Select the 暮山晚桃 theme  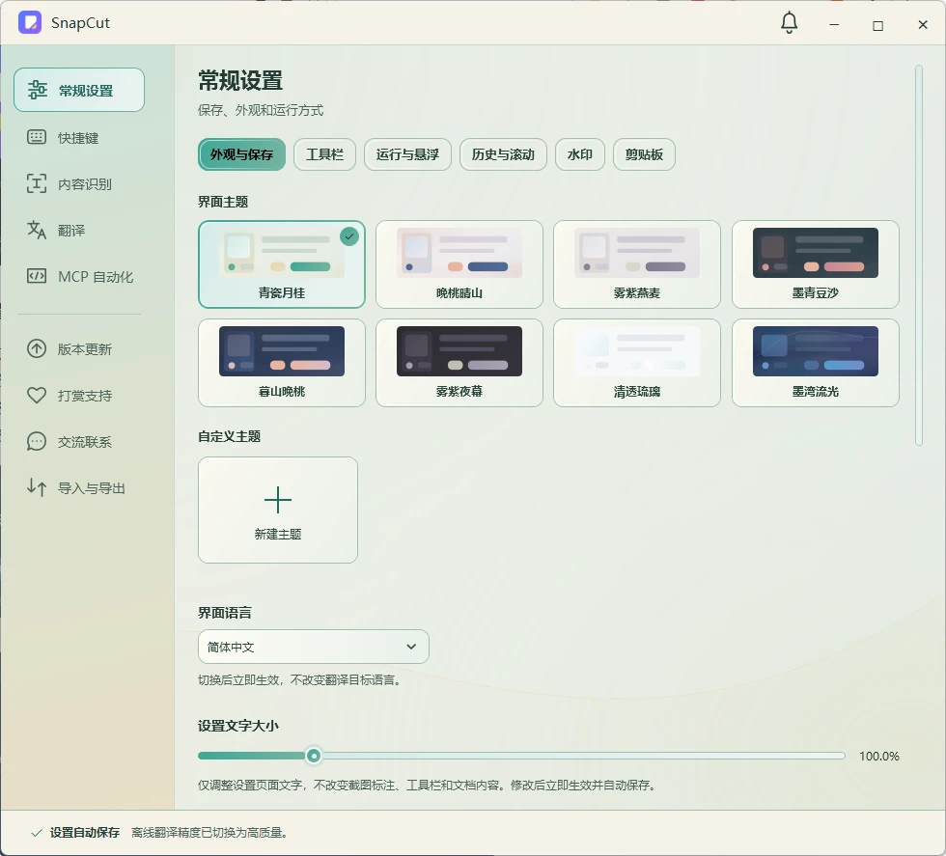tap(282, 363)
